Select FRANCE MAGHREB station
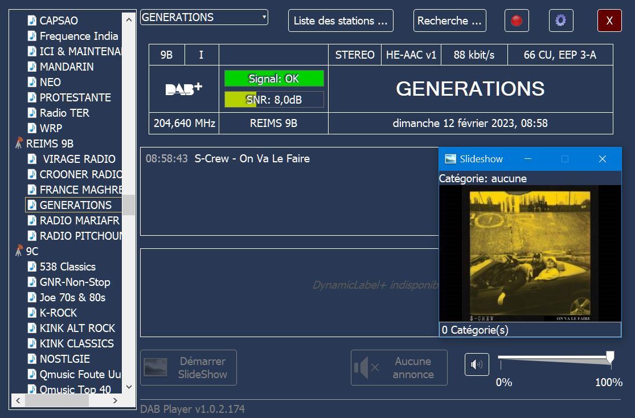635x418 pixels. click(x=81, y=190)
